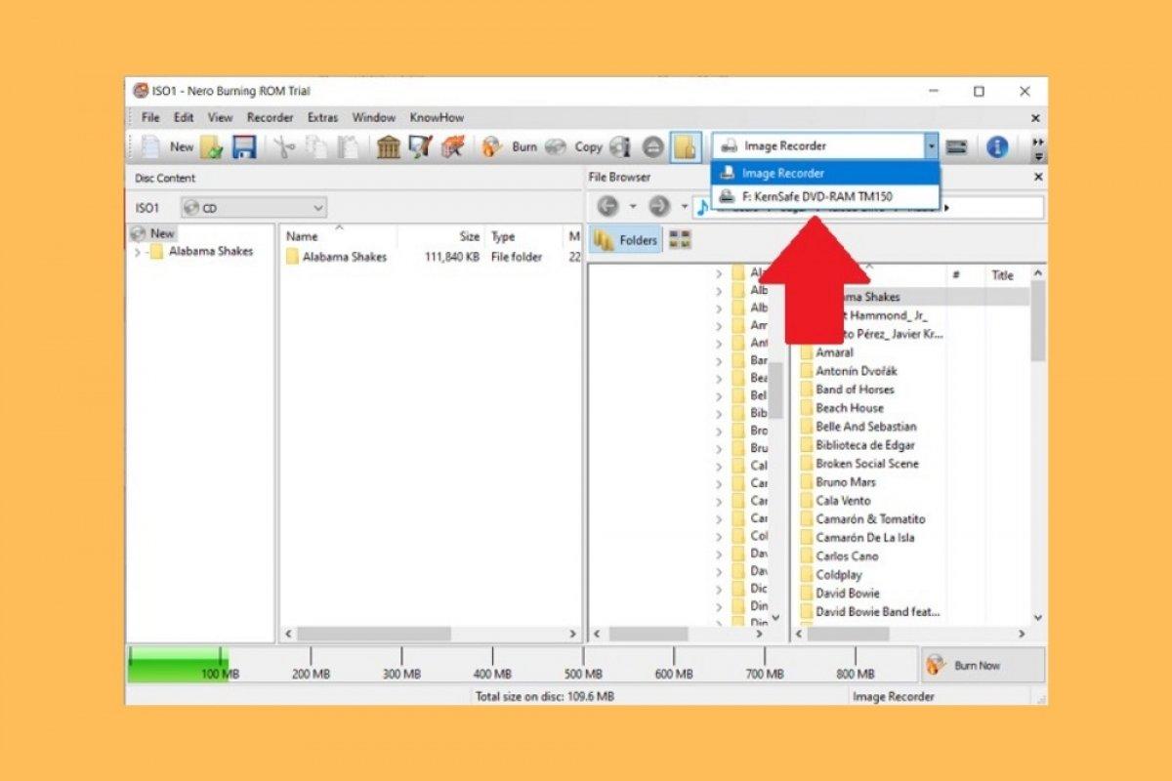Click the Eject disc round icon
The height and width of the screenshot is (781, 1172).
pyautogui.click(x=653, y=147)
